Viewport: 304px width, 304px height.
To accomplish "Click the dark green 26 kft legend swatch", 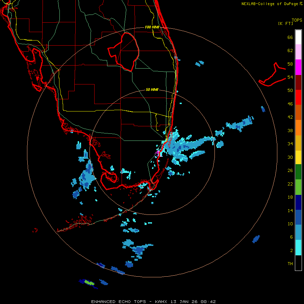I will tap(298, 172).
